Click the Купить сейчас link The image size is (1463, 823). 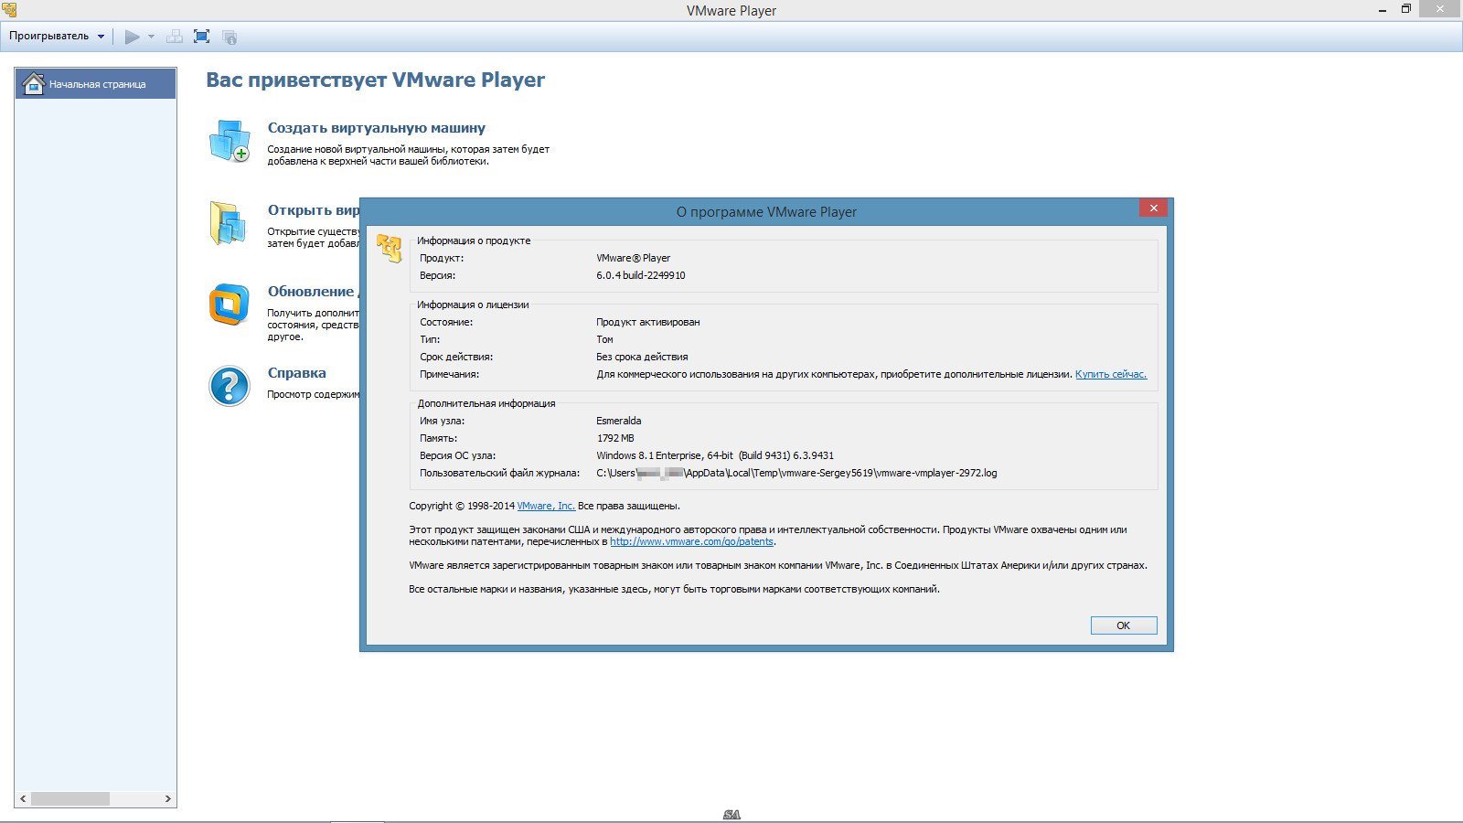coord(1111,374)
